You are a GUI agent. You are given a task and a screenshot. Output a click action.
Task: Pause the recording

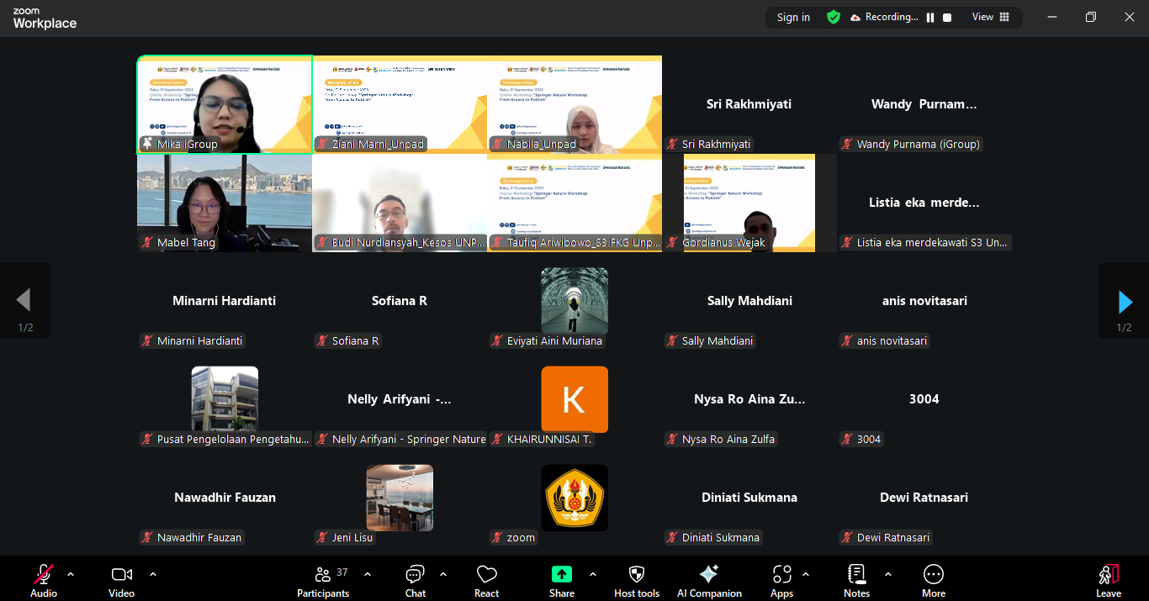pos(930,17)
